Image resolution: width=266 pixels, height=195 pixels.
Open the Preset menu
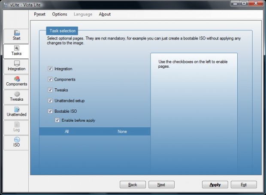(x=40, y=14)
